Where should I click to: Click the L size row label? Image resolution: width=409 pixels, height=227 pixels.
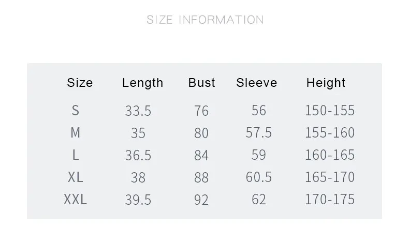click(x=76, y=155)
